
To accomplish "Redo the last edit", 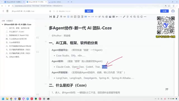I will point(121,17).
